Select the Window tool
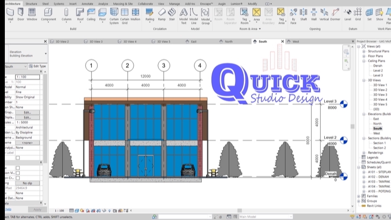The image size is (391, 220). coord(32,14)
